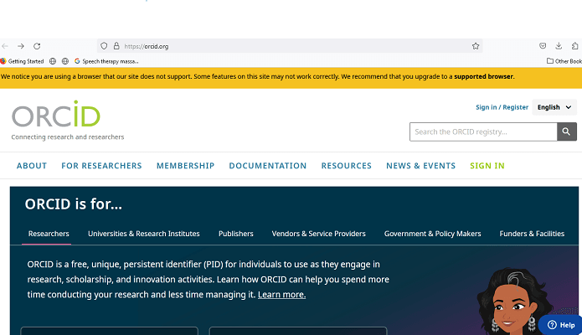Open the downloads arrow icon

tap(559, 46)
